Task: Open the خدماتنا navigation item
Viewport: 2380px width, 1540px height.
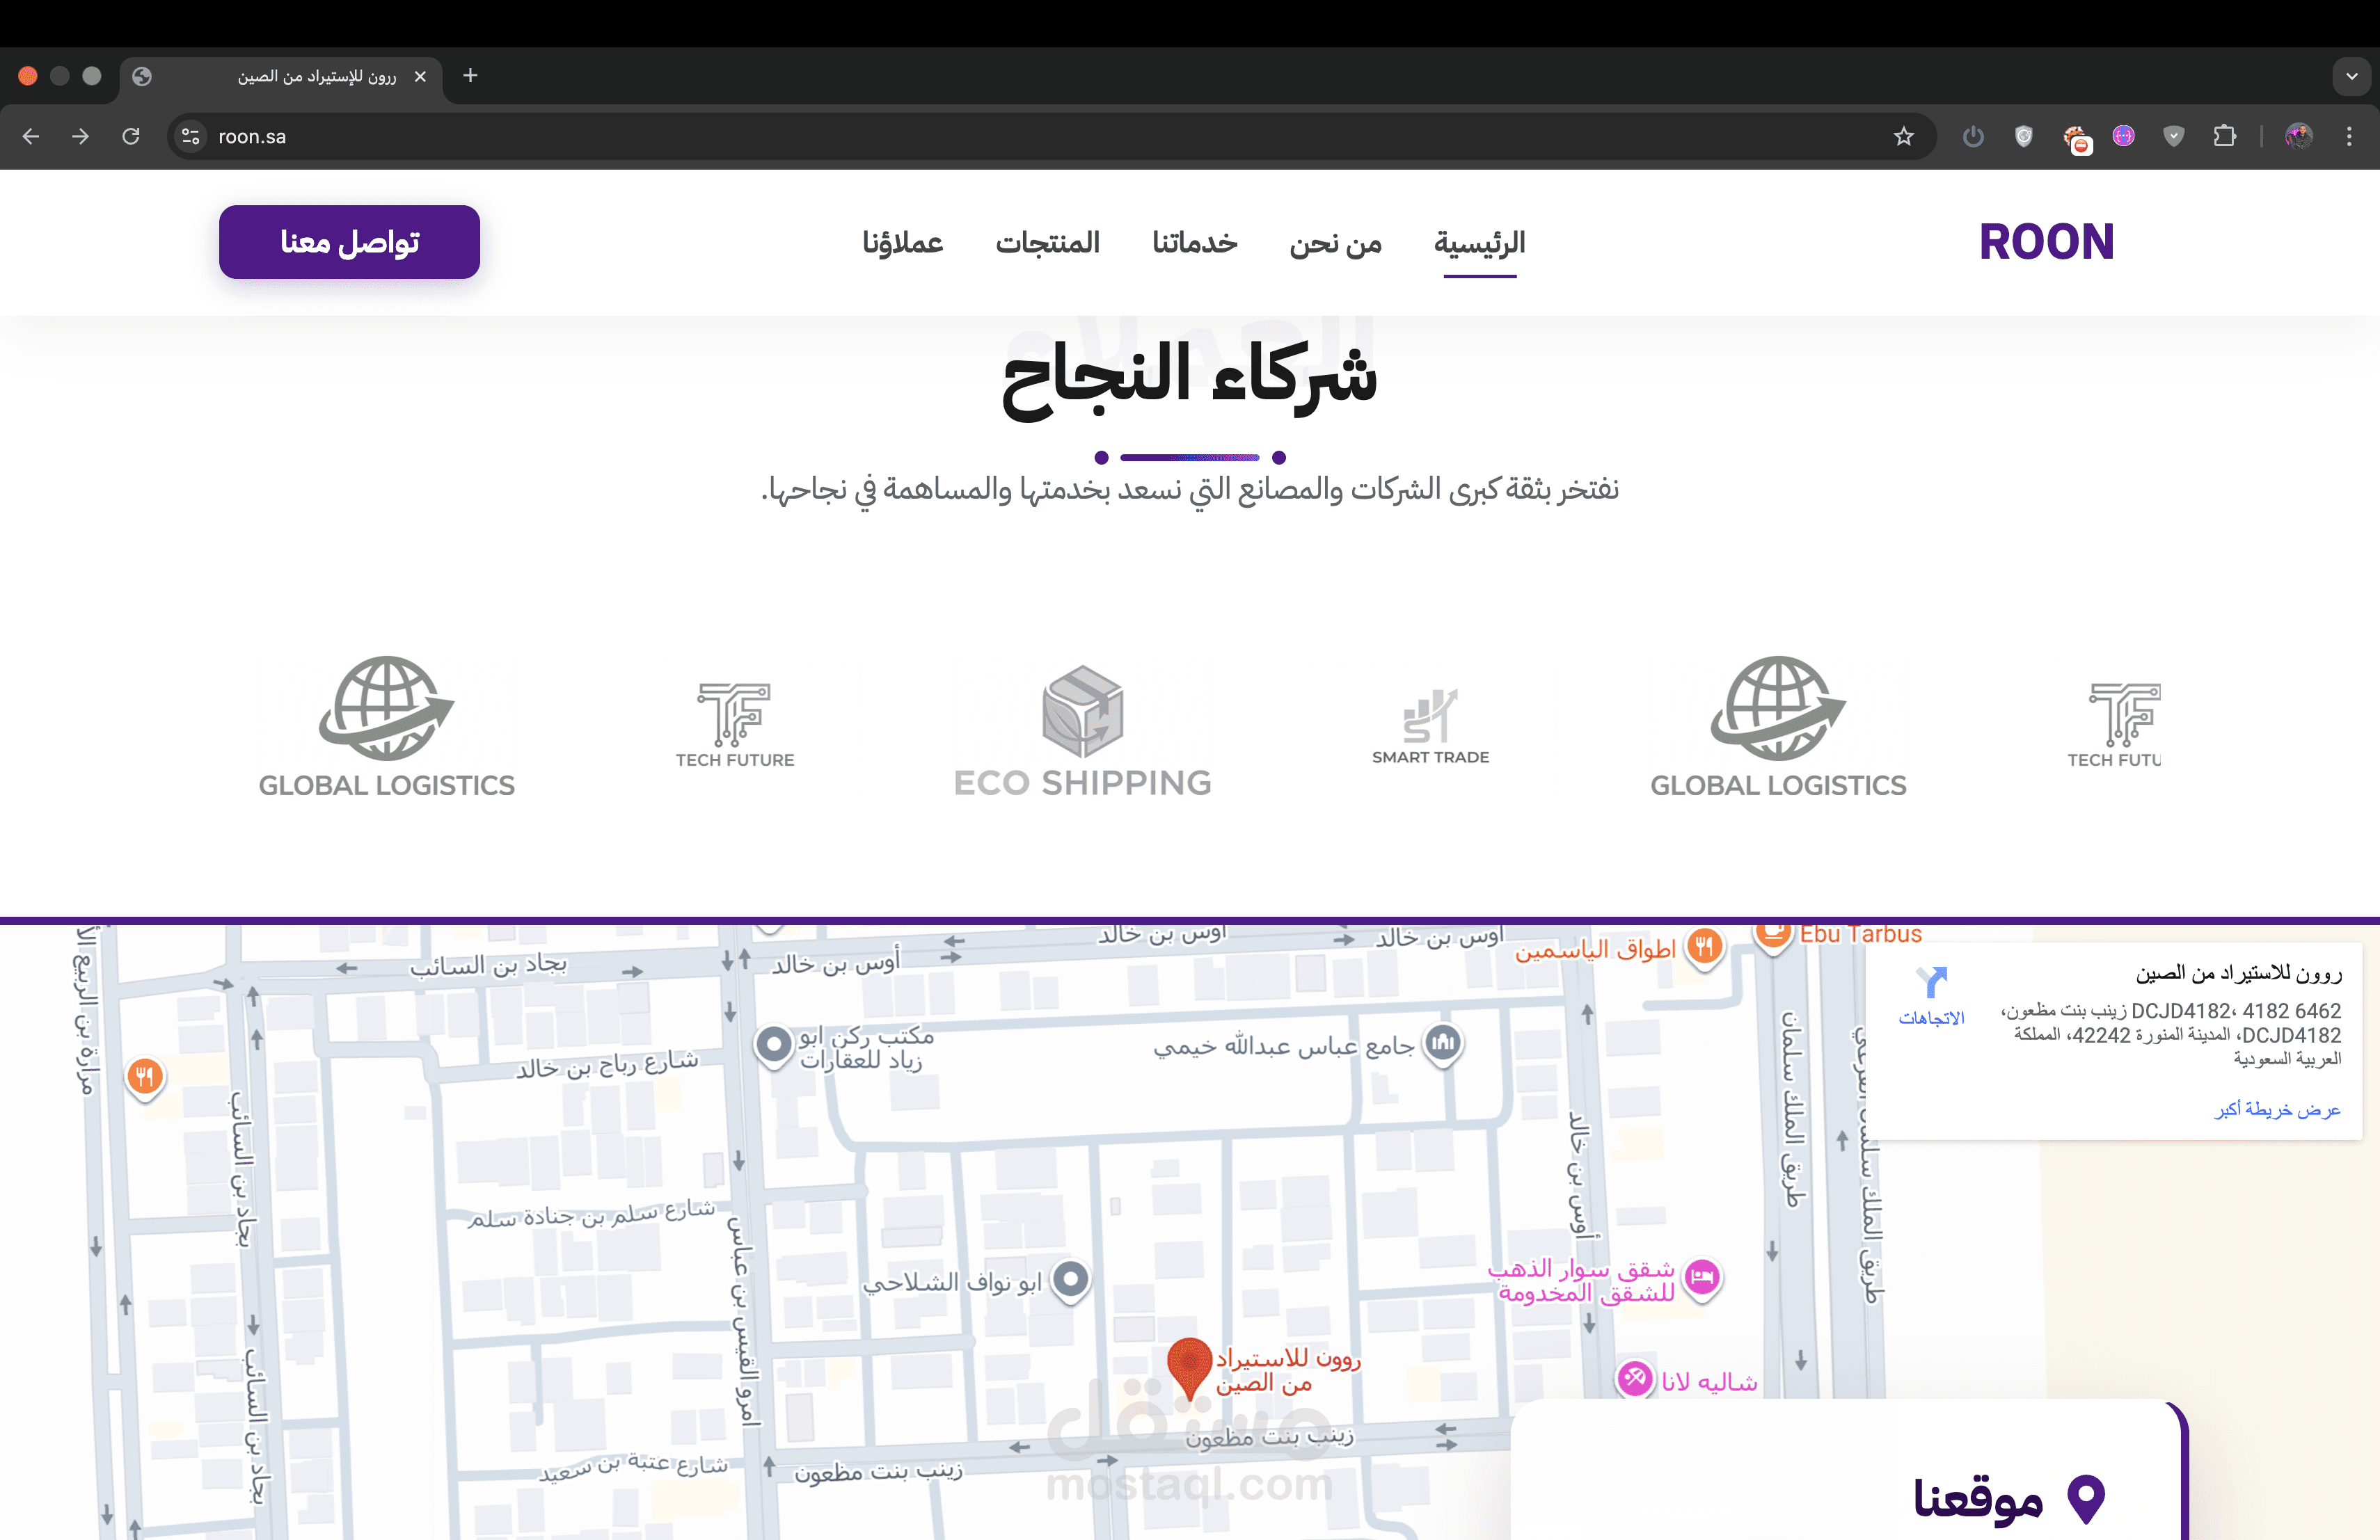Action: click(1194, 243)
